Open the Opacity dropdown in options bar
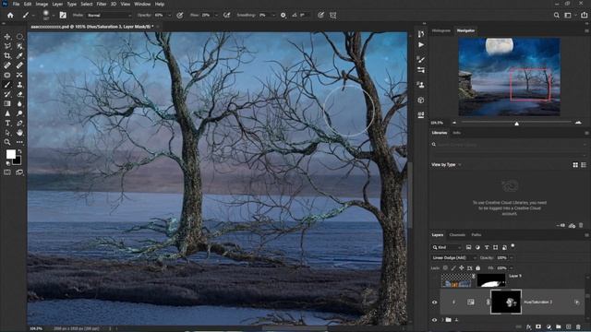Image resolution: width=591 pixels, height=332 pixels. [169, 16]
